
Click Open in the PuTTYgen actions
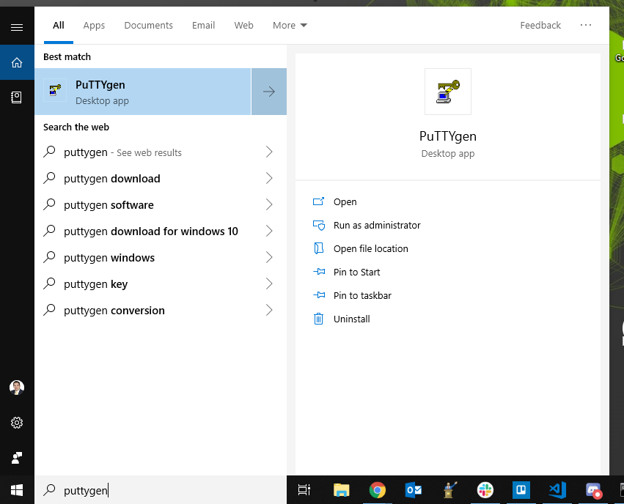coord(334,202)
